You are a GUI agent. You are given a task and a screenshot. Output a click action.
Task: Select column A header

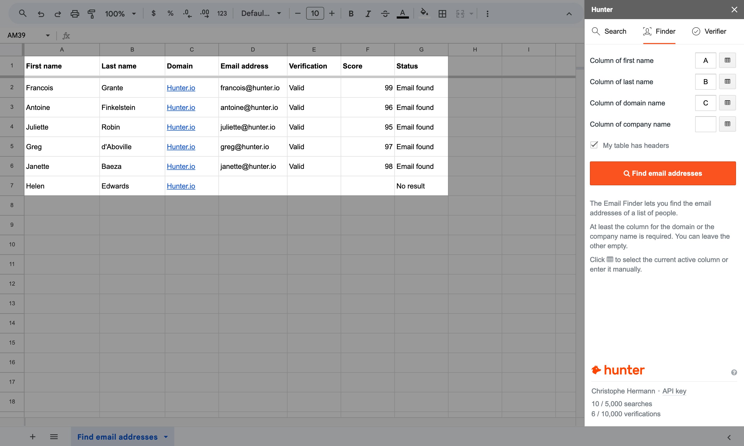(x=62, y=50)
